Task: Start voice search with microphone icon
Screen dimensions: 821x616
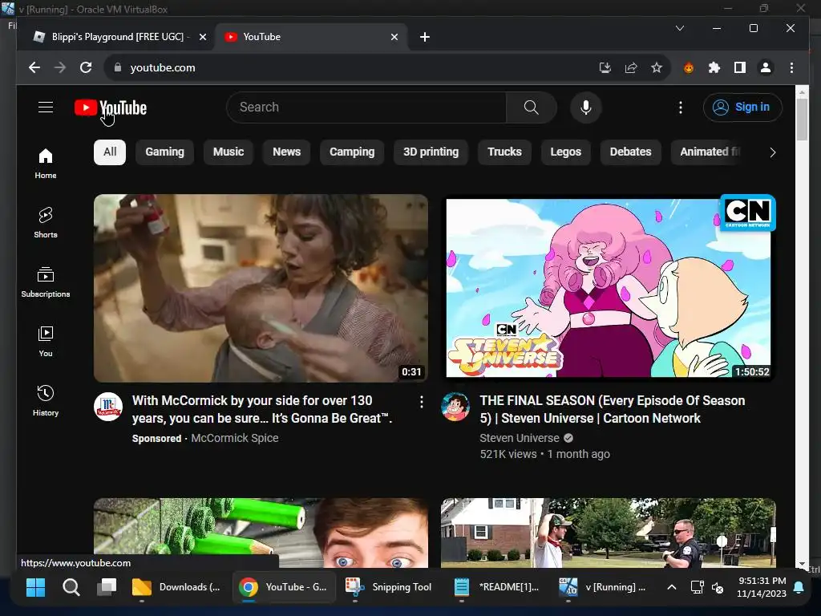Action: (x=586, y=107)
